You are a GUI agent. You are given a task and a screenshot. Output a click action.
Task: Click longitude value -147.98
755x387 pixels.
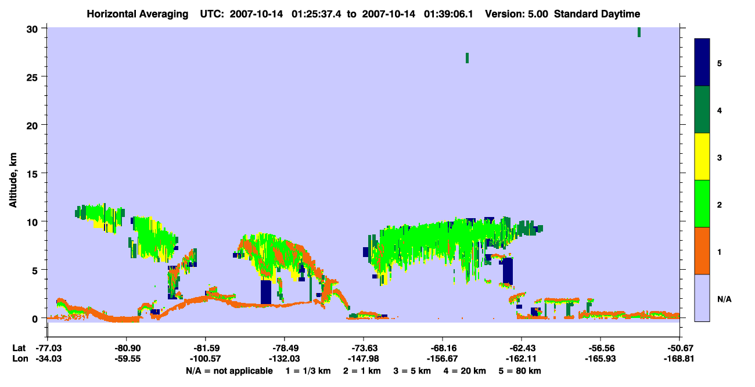pyautogui.click(x=364, y=359)
